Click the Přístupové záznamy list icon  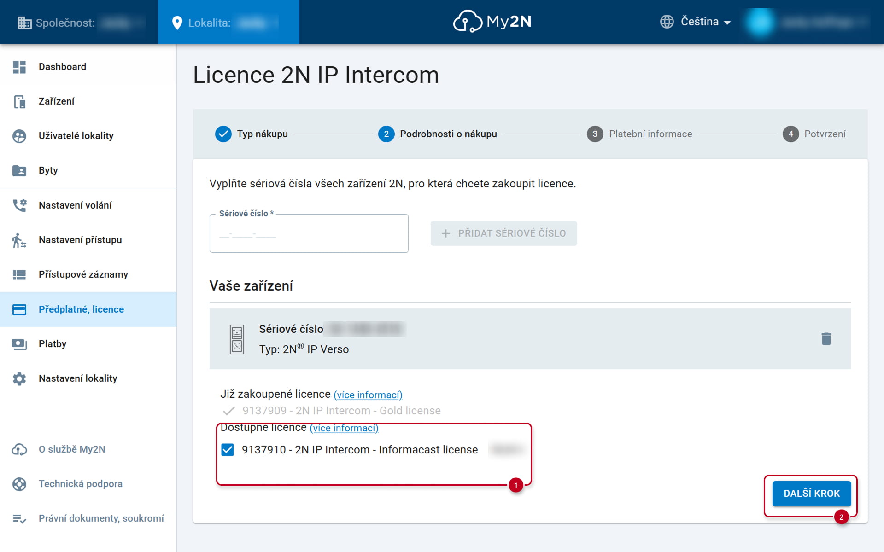(x=19, y=274)
